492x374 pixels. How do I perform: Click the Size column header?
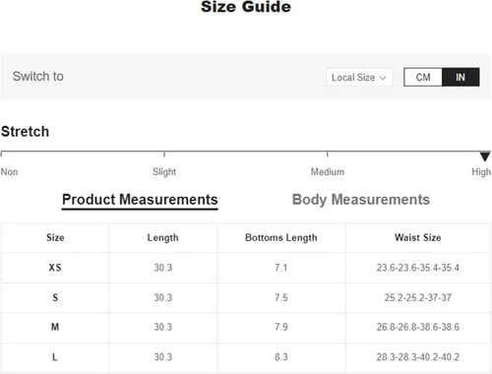click(x=55, y=237)
